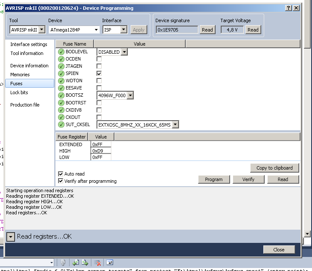
Task: Click the help question mark in title bar
Action: coord(289,8)
